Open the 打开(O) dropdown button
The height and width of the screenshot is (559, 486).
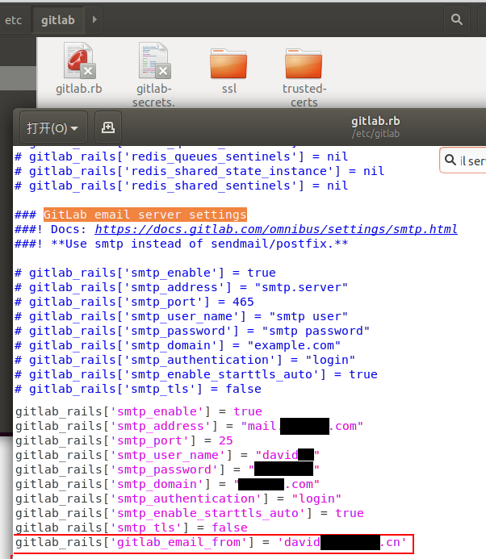(53, 127)
